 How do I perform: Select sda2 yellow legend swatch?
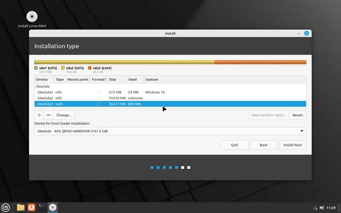[x=63, y=68]
